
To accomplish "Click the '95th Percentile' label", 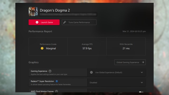I will tap(126, 44).
